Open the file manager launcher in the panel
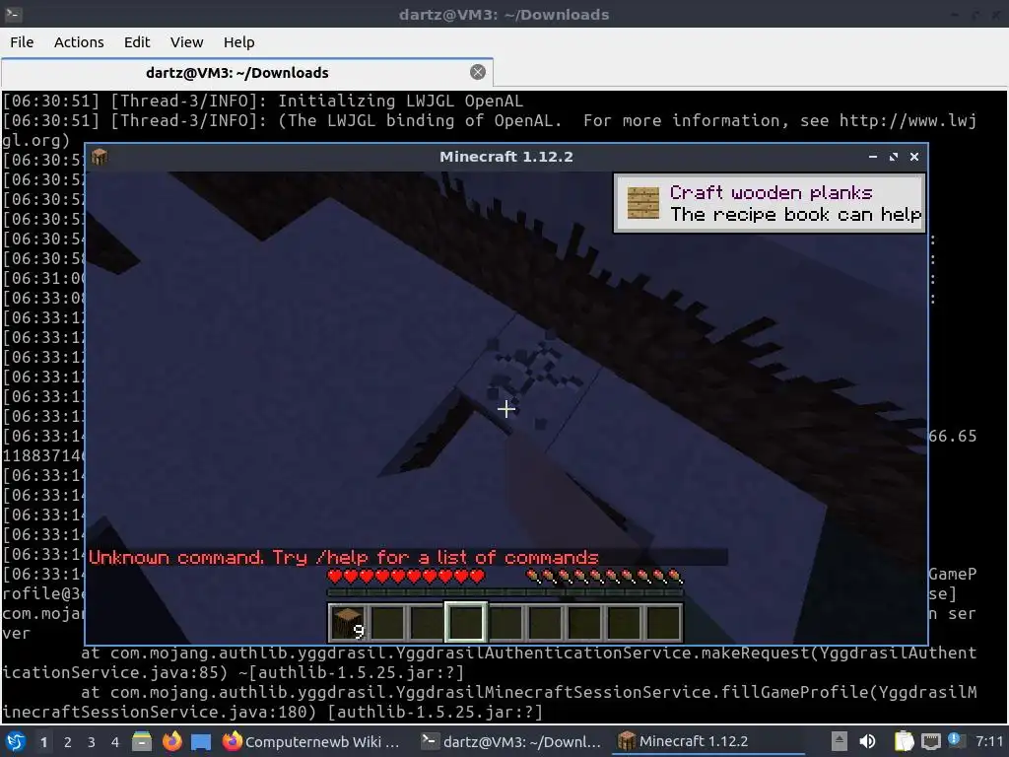The width and height of the screenshot is (1009, 757). [142, 741]
